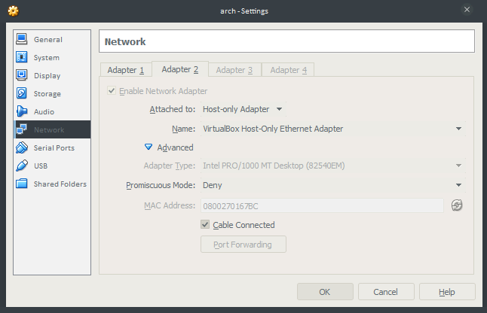
Task: Click the OK button
Action: pyautogui.click(x=325, y=292)
